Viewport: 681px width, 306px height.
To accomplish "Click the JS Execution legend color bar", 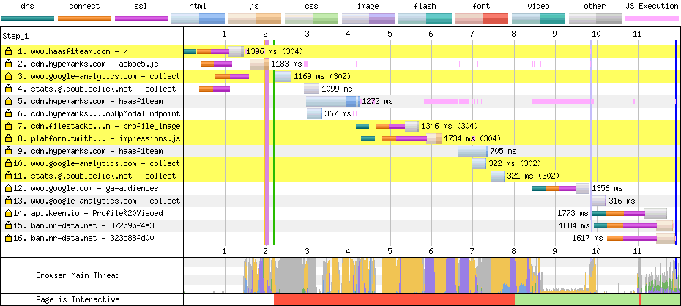I will coord(652,18).
